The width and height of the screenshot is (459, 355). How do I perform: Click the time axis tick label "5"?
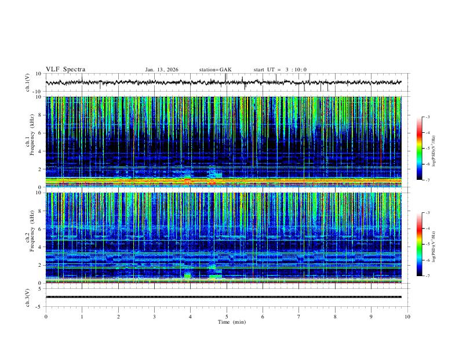[227, 317]
